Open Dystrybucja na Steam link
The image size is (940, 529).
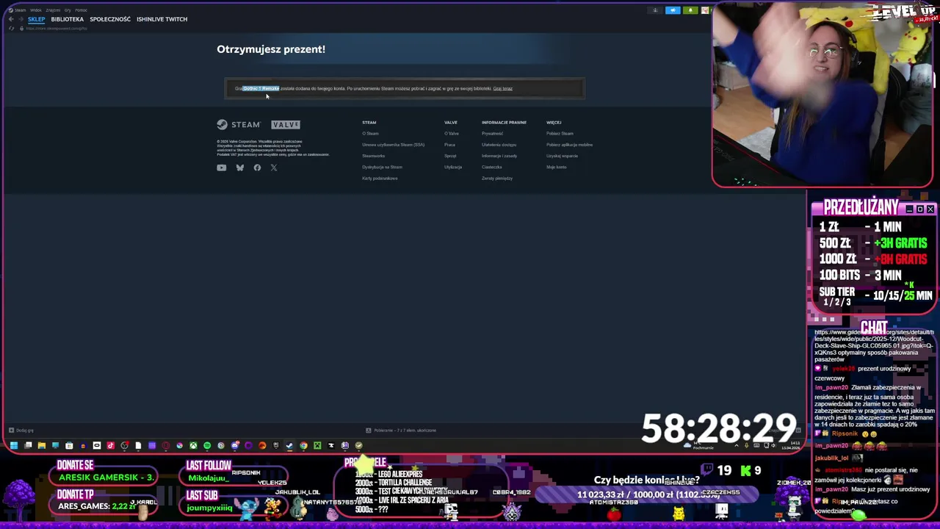382,167
